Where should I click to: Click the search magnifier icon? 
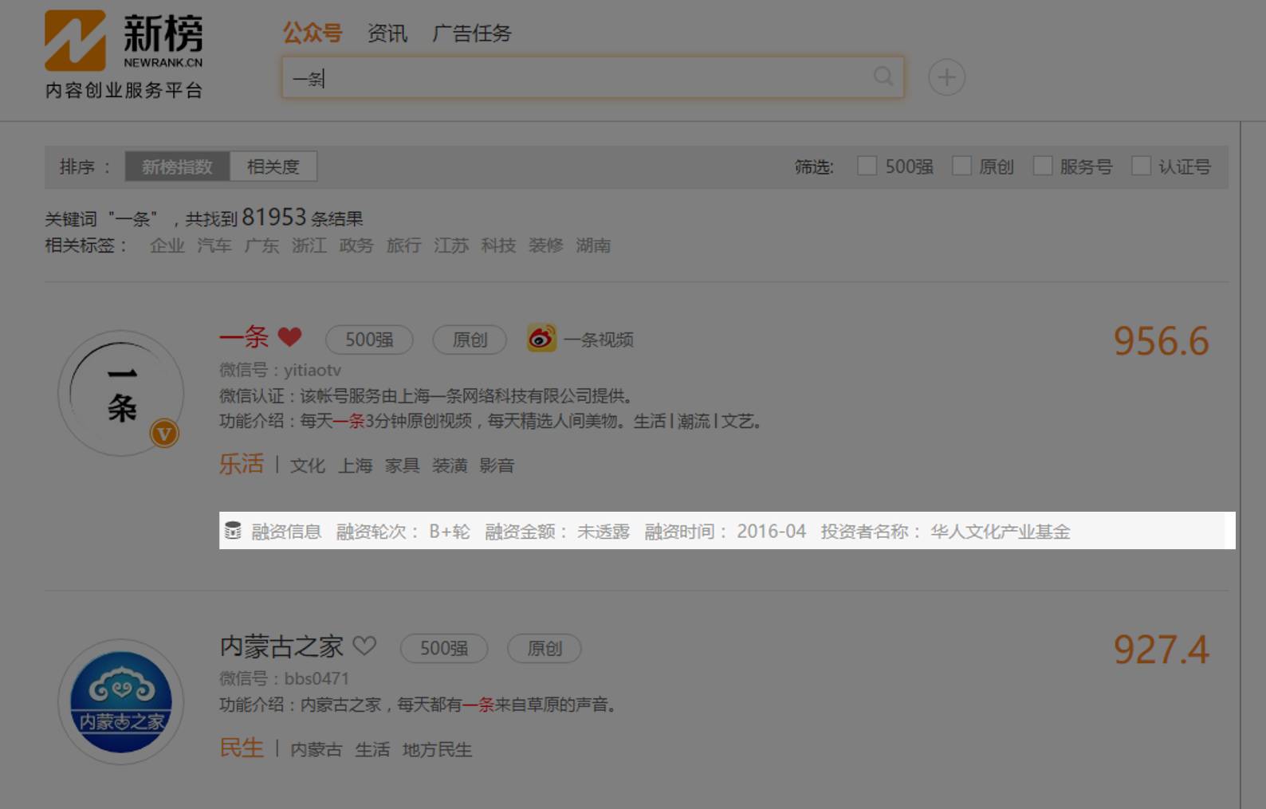click(883, 77)
